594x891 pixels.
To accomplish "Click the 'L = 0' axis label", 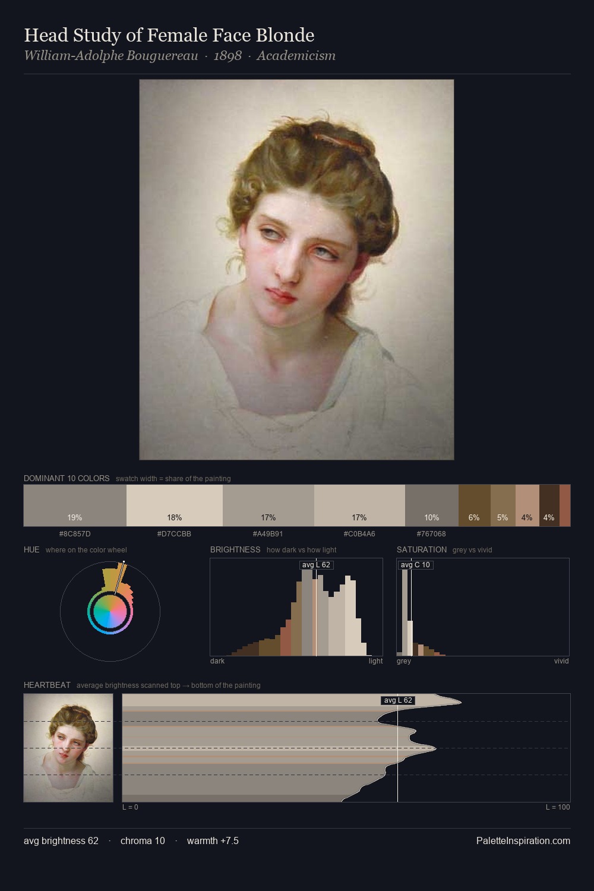I will [130, 807].
